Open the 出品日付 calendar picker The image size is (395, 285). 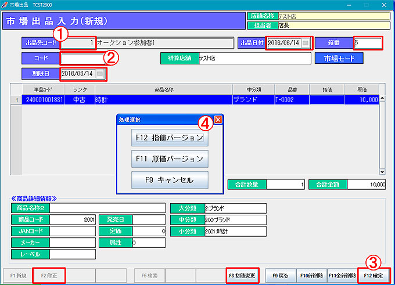click(306, 43)
